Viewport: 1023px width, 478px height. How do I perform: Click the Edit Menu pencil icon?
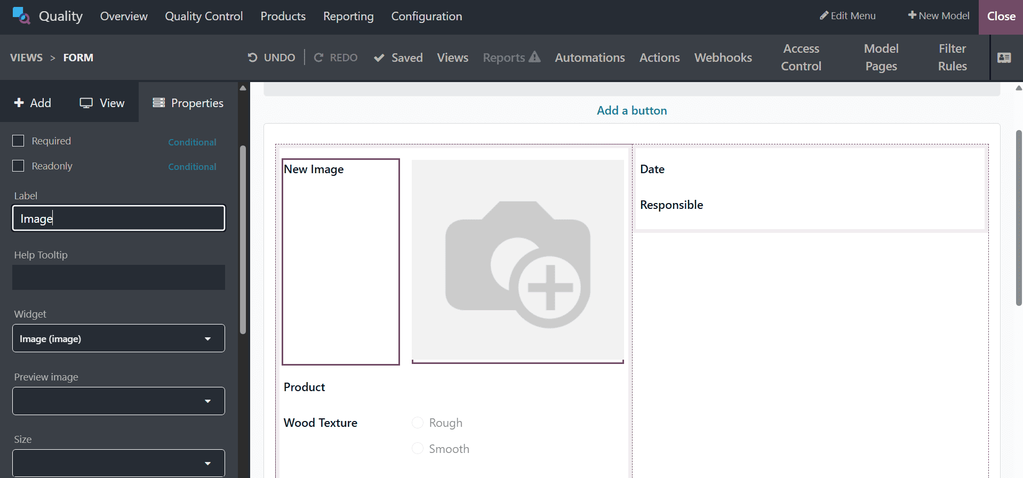[824, 15]
